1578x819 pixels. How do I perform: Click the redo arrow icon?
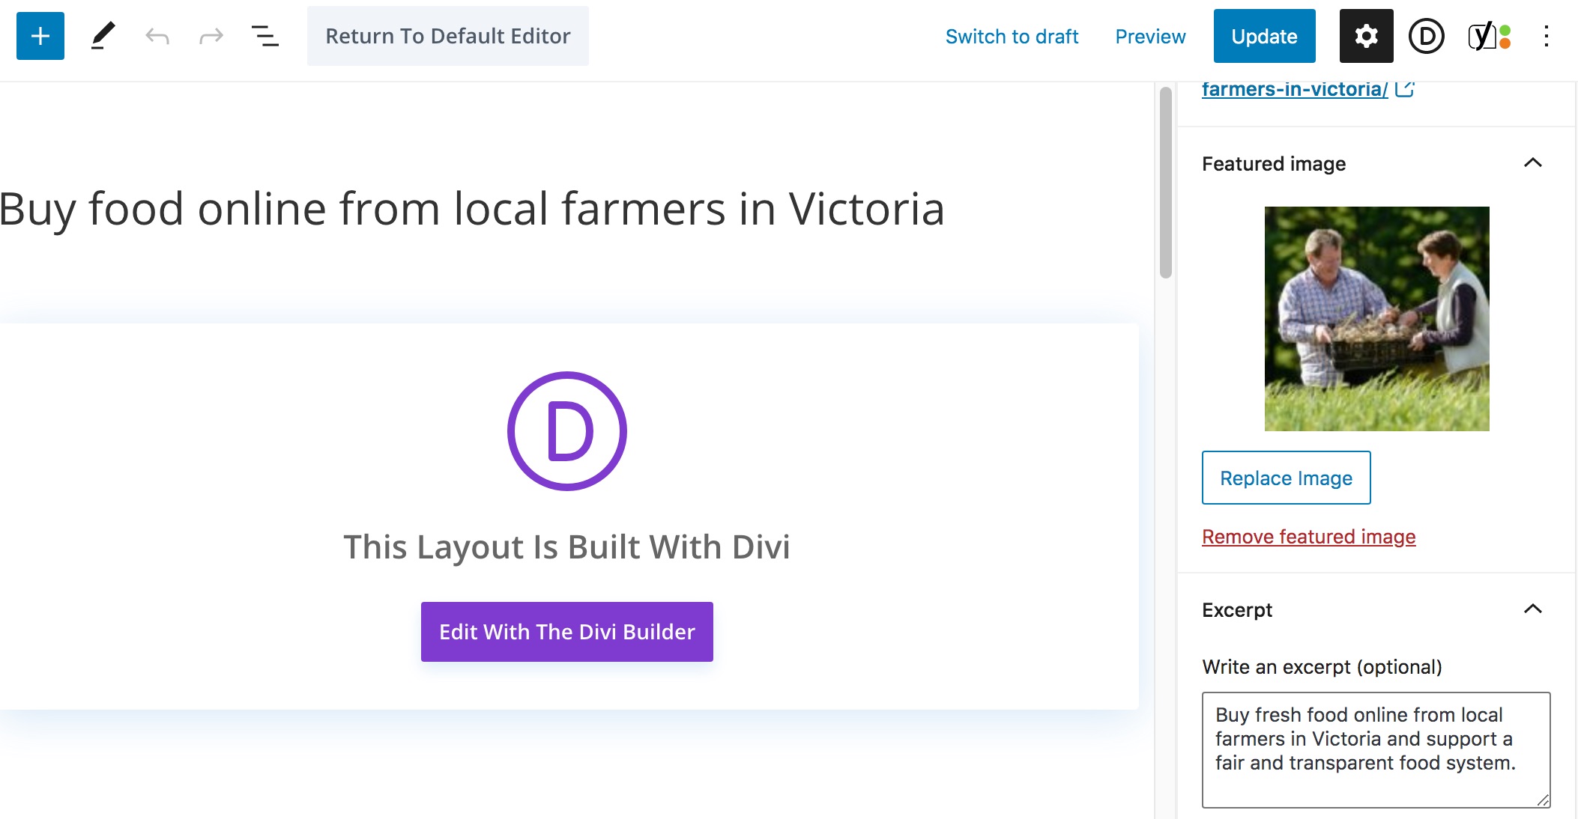click(x=211, y=36)
